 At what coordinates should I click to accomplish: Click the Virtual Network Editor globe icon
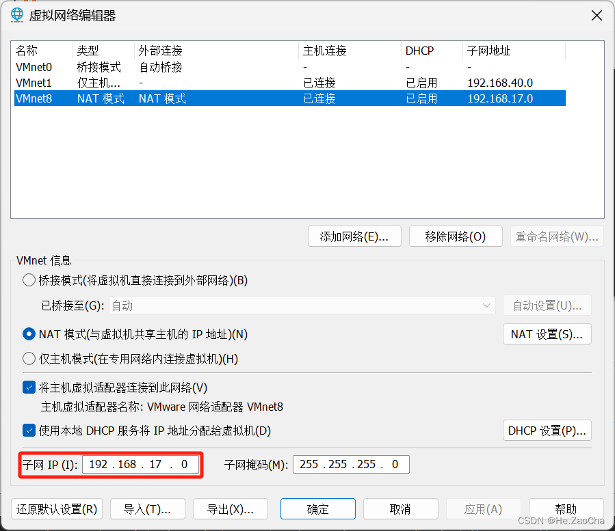click(x=17, y=15)
